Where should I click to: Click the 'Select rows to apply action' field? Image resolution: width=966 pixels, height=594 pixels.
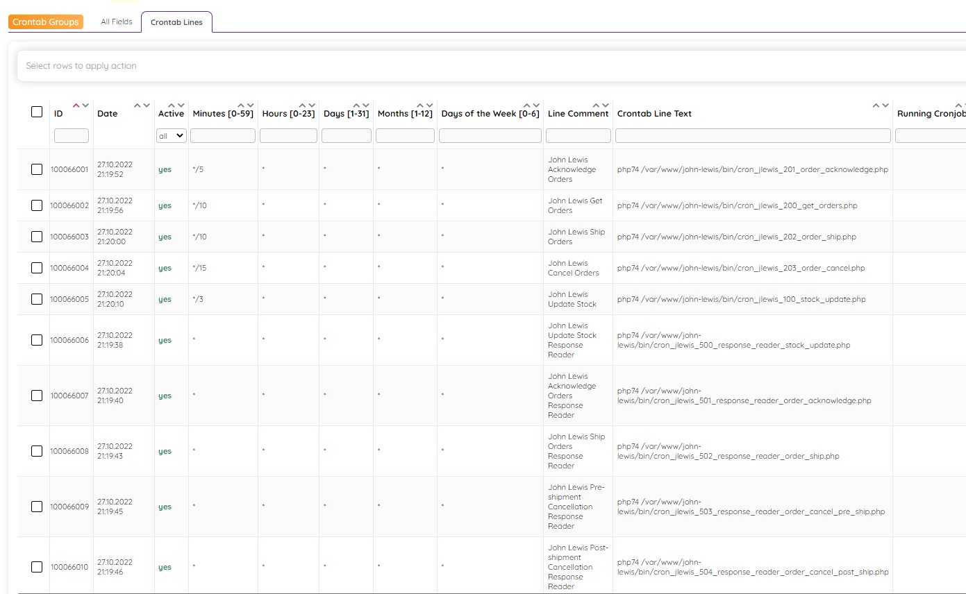(x=491, y=66)
